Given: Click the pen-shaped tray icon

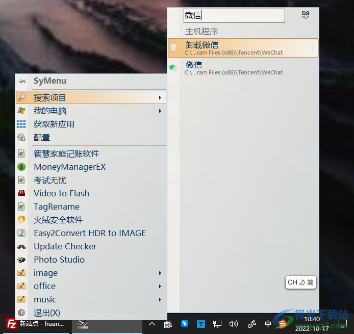Looking at the screenshot, I should click(251, 324).
